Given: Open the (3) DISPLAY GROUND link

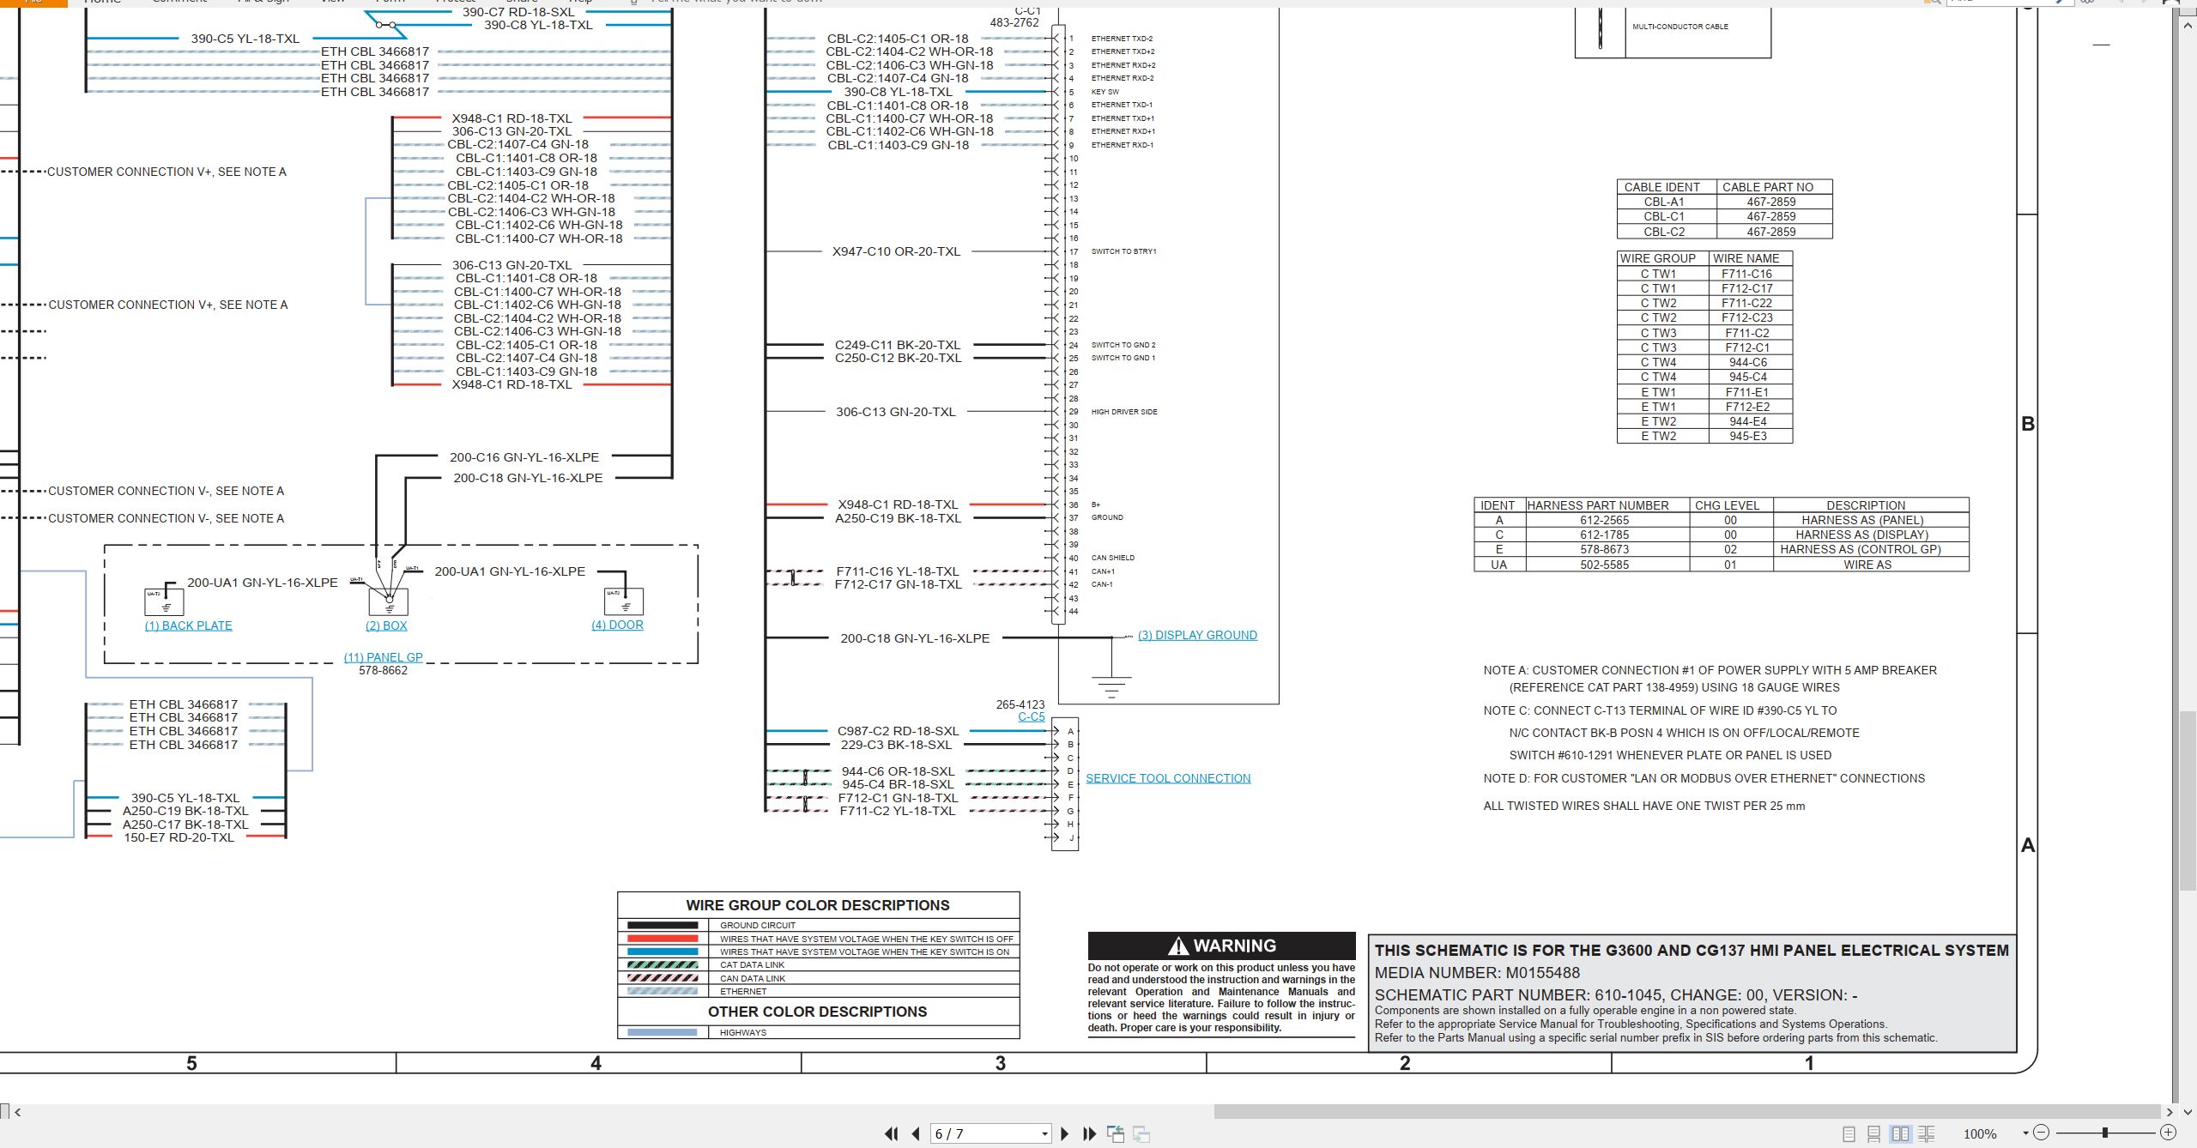Looking at the screenshot, I should [1197, 635].
